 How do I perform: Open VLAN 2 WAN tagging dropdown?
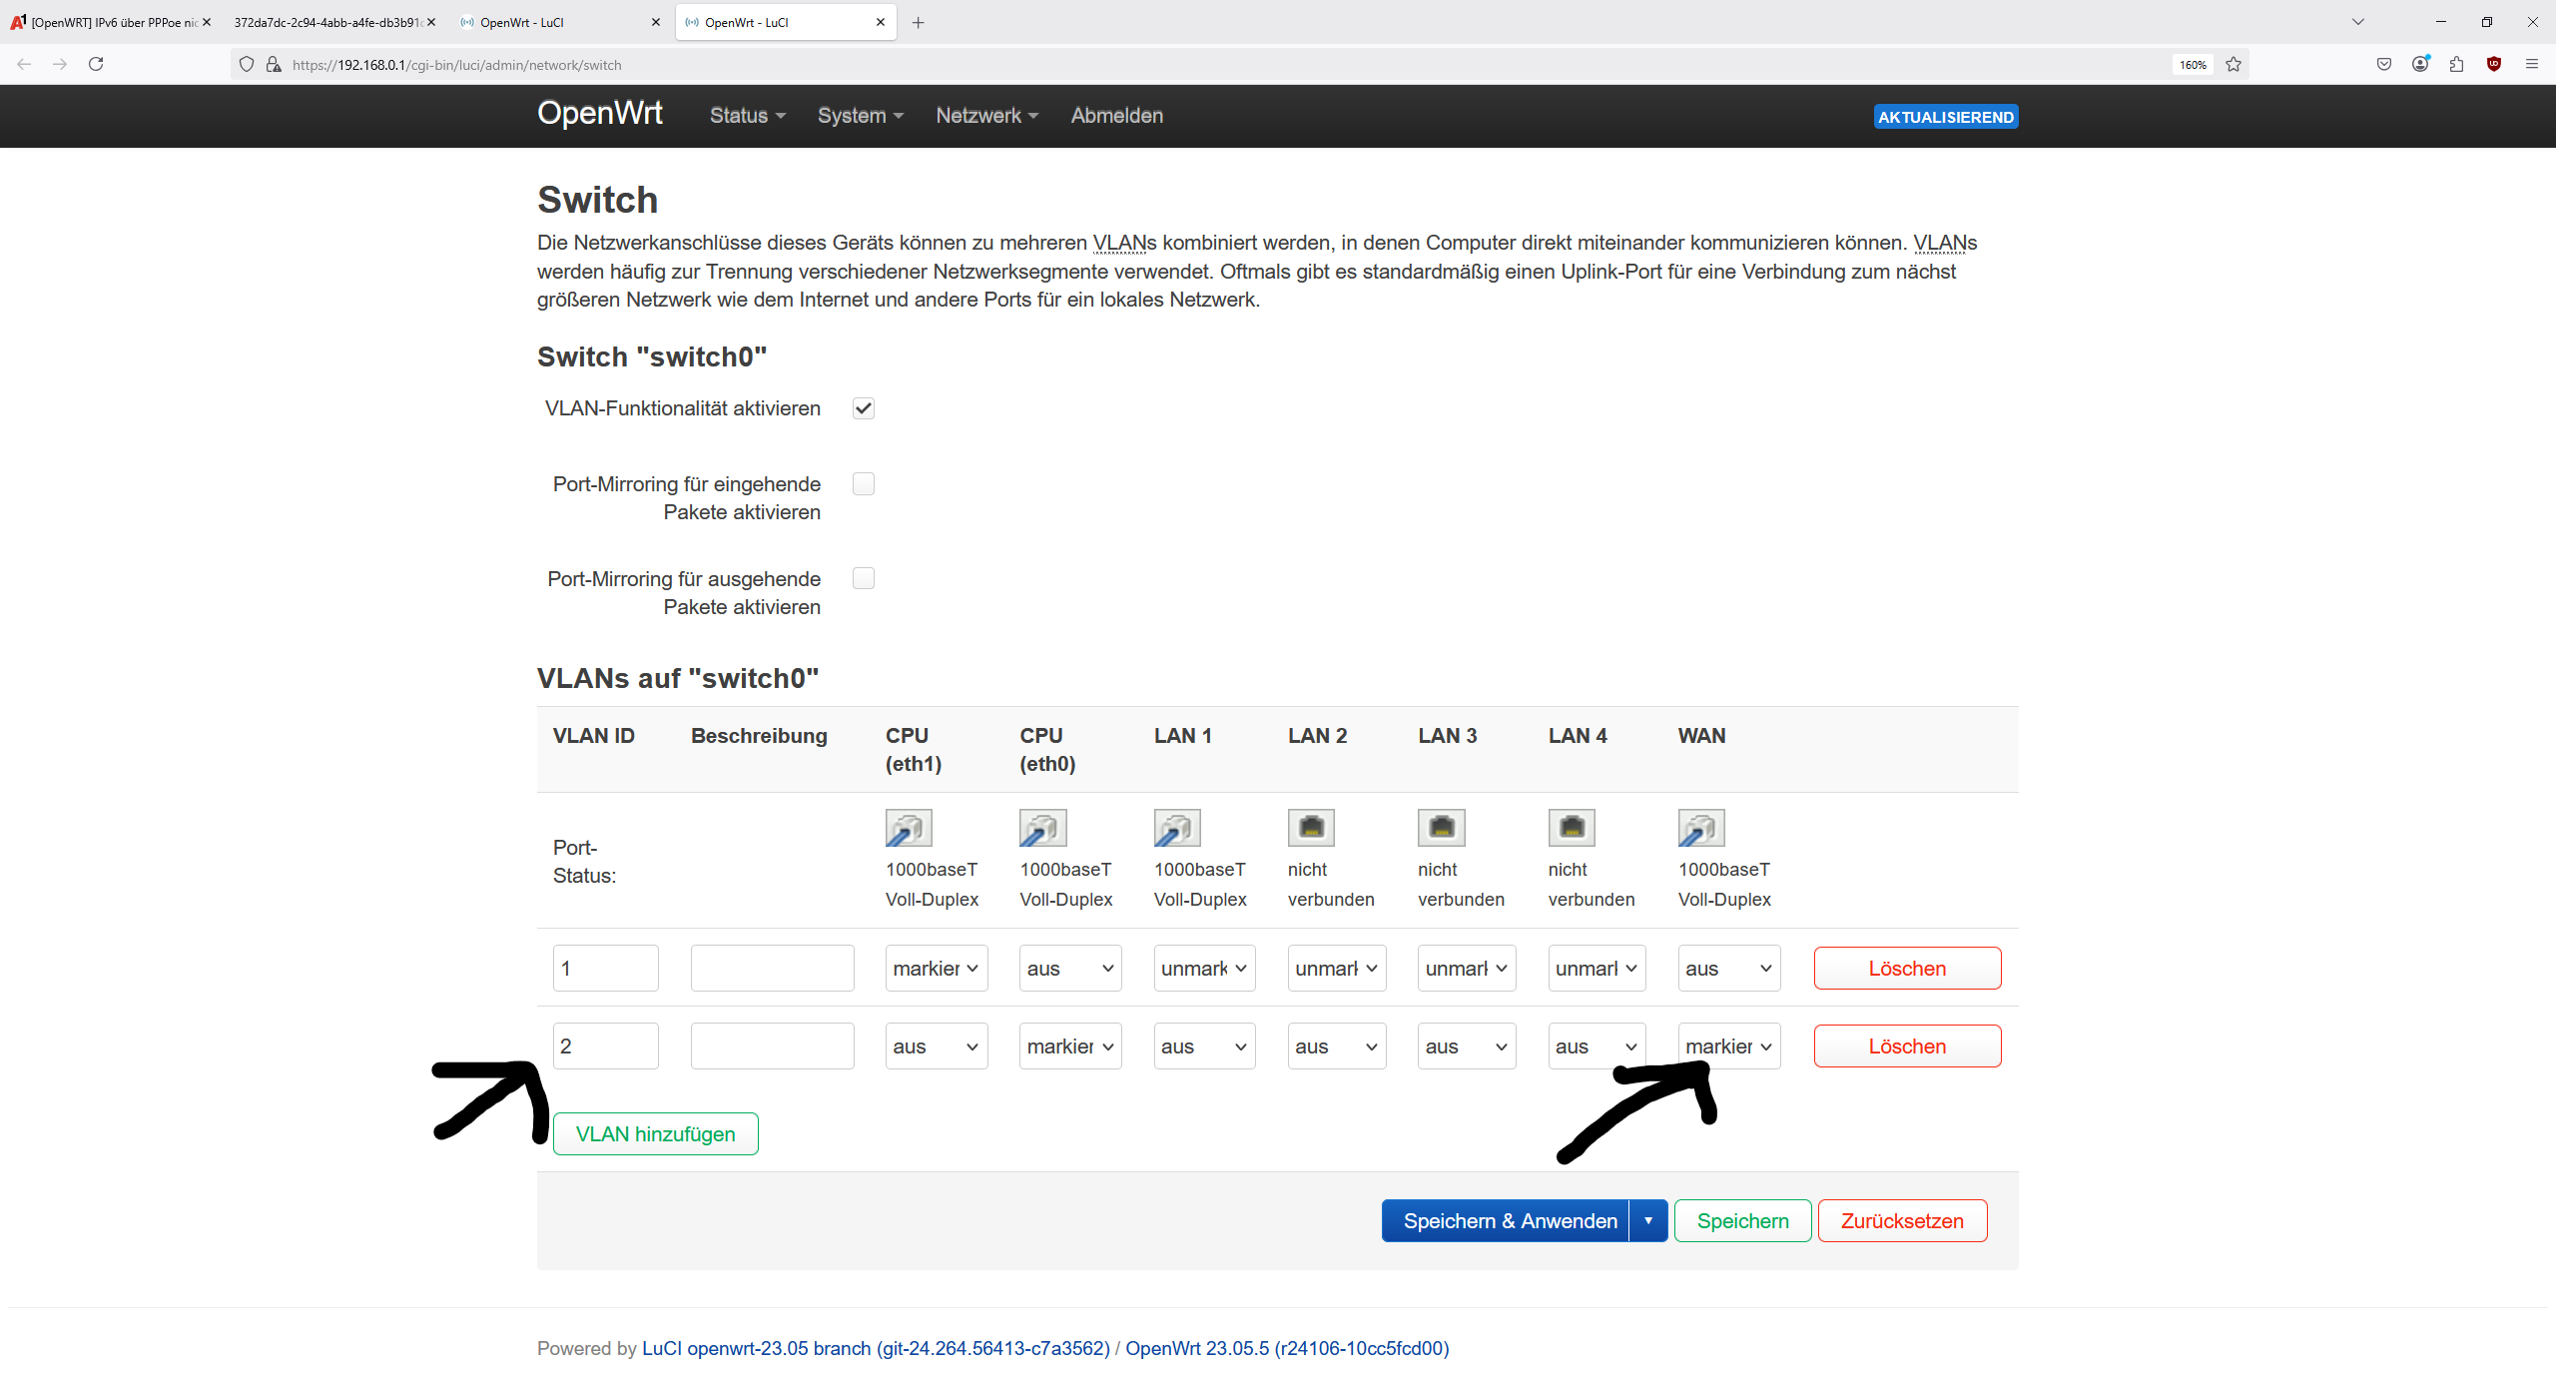pos(1729,1045)
